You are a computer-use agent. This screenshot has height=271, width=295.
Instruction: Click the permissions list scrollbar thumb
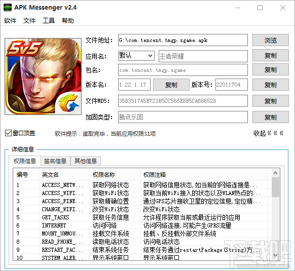[275, 187]
